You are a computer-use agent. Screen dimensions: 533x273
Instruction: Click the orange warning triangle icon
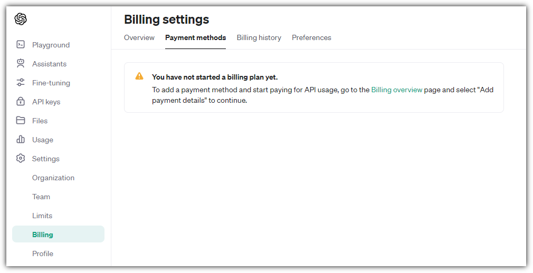139,76
